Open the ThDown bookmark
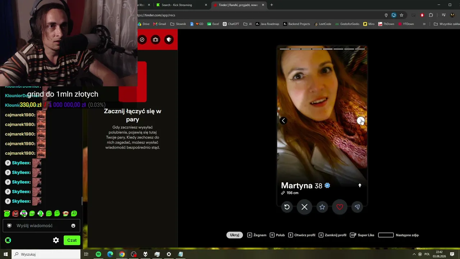 point(386,24)
